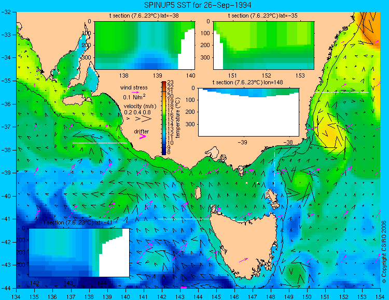Click the 150 longitude axis label
This screenshot has width=389, height=300.
pos(308,297)
